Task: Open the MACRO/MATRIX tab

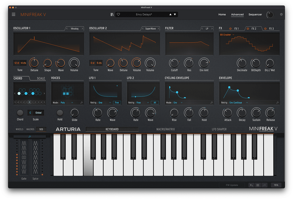Action: click(x=166, y=129)
